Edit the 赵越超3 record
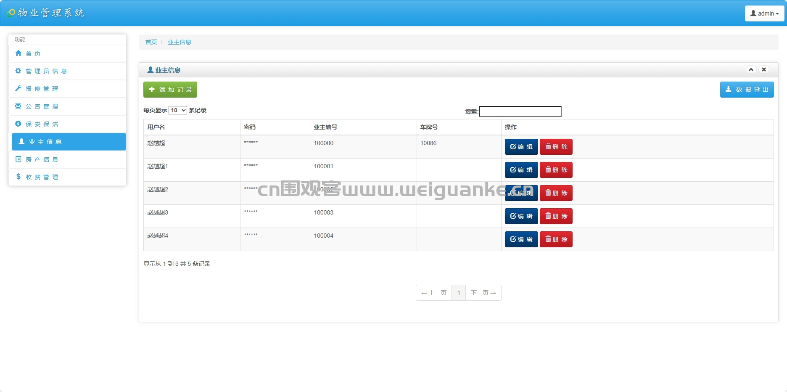 pyautogui.click(x=521, y=216)
